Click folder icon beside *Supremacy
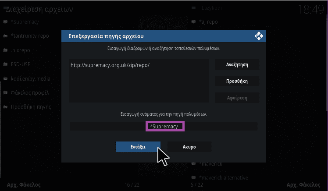Screen dimensions: 328x191 5,21
